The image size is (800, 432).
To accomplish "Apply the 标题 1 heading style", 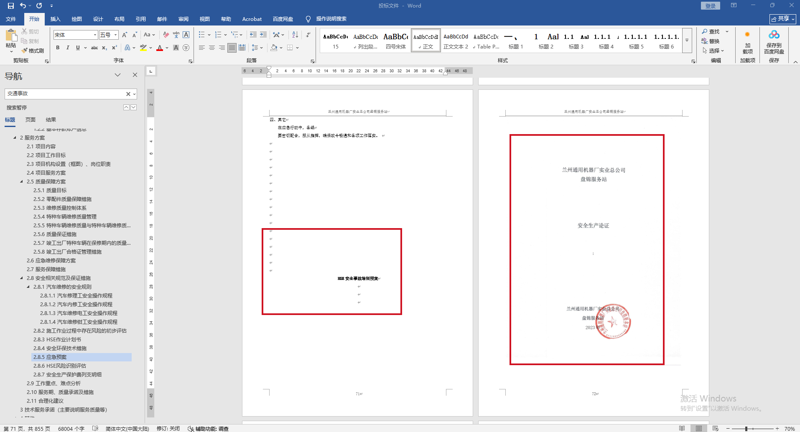I will click(516, 41).
